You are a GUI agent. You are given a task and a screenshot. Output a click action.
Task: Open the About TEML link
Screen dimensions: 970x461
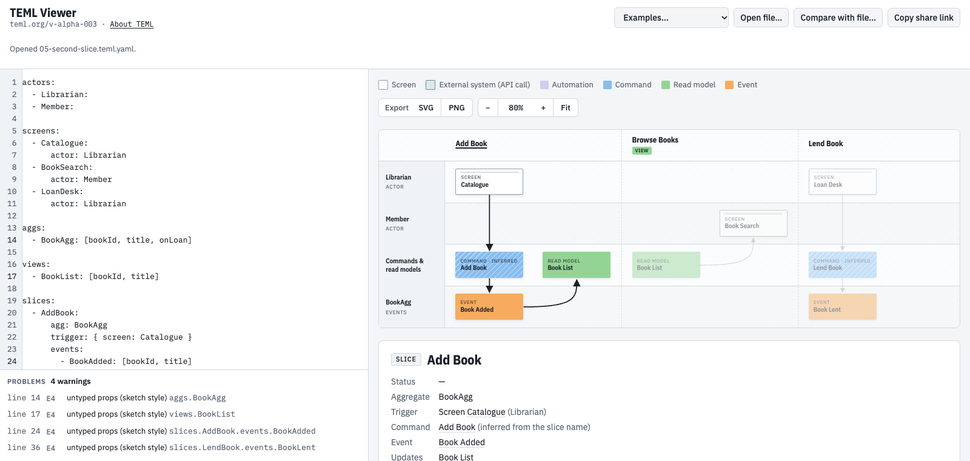pos(132,24)
